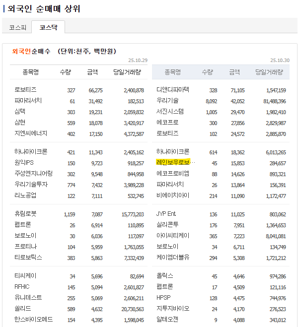Click the 25.10.30 date label
This screenshot has height=327, width=298.
click(280, 60)
